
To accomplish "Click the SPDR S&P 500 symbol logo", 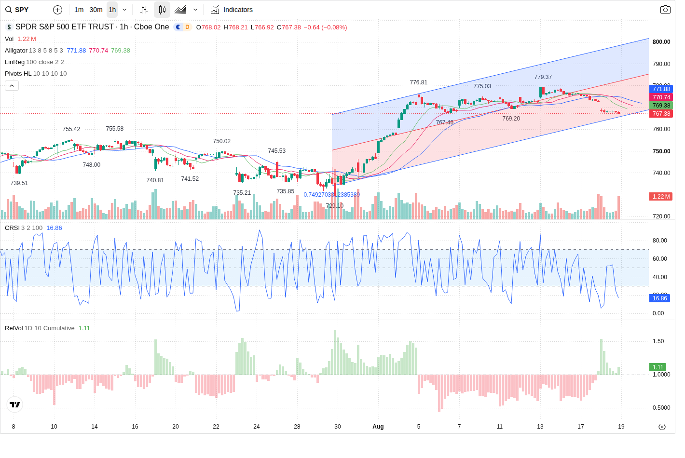I will click(9, 27).
